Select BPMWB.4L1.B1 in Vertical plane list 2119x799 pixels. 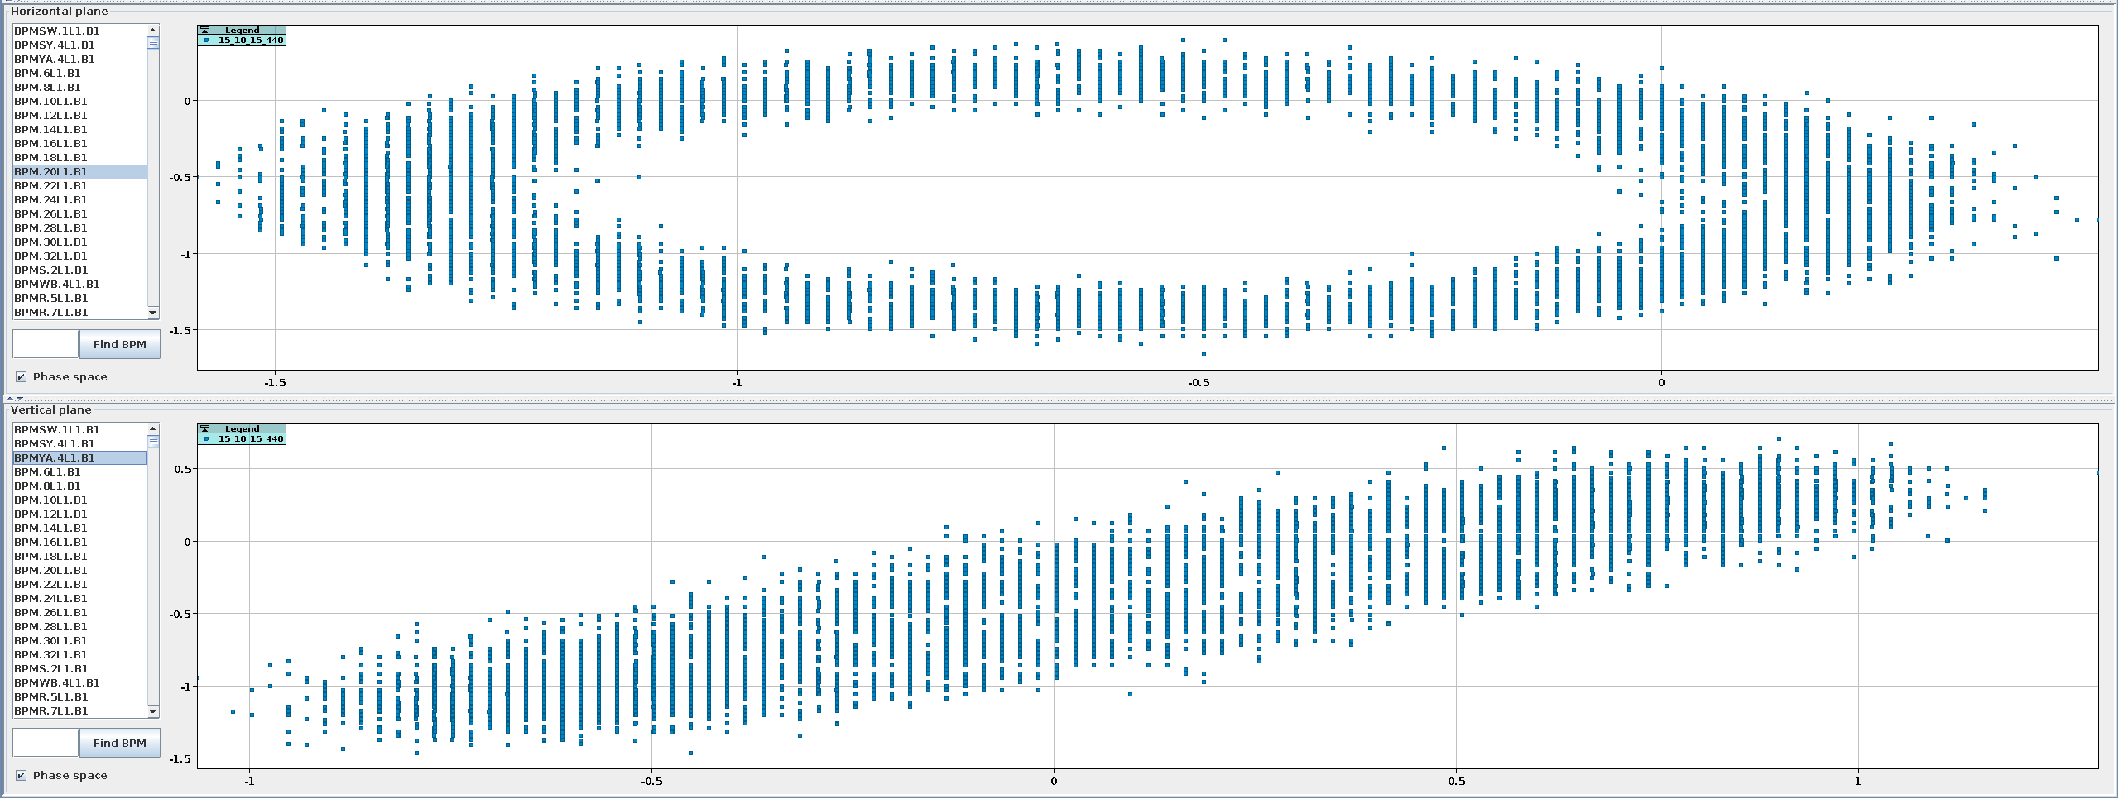coord(79,682)
